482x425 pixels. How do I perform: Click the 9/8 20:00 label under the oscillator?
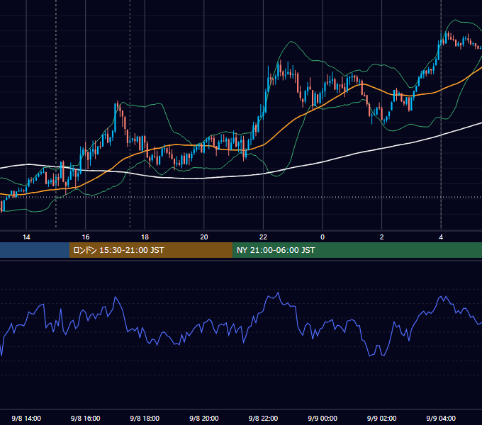click(x=204, y=418)
